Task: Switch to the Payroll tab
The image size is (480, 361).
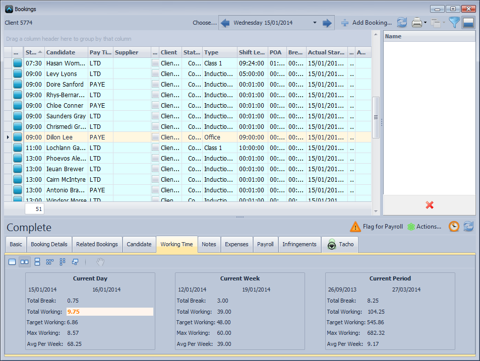Action: [265, 244]
